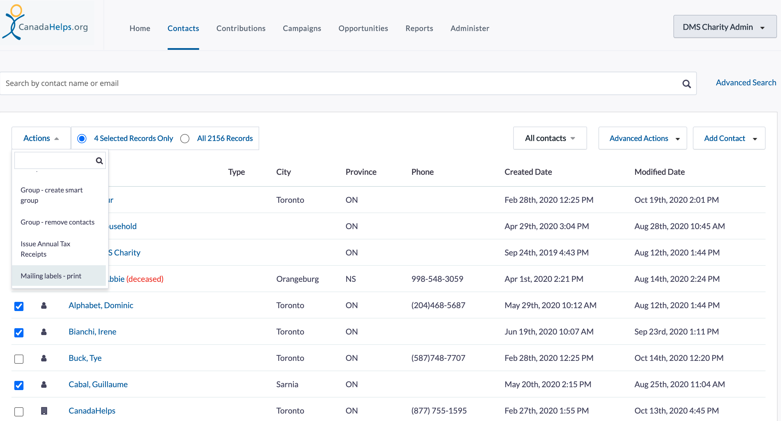Screen dimensions: 781x421
Task: Select the 4 Selected Records Only radio
Action: click(82, 138)
